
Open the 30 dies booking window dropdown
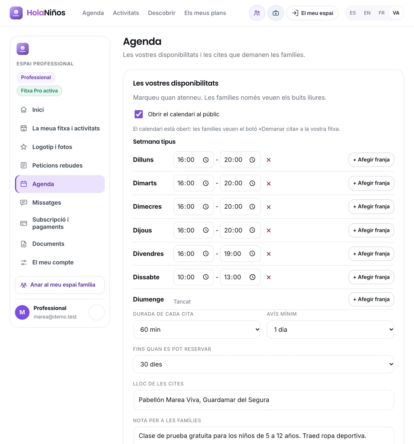tap(263, 364)
